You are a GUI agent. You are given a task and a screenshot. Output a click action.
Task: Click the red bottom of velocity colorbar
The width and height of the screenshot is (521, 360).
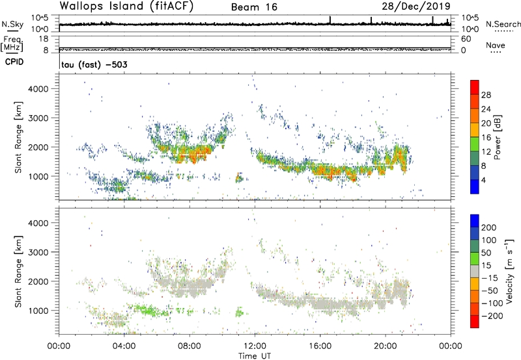[x=475, y=322]
